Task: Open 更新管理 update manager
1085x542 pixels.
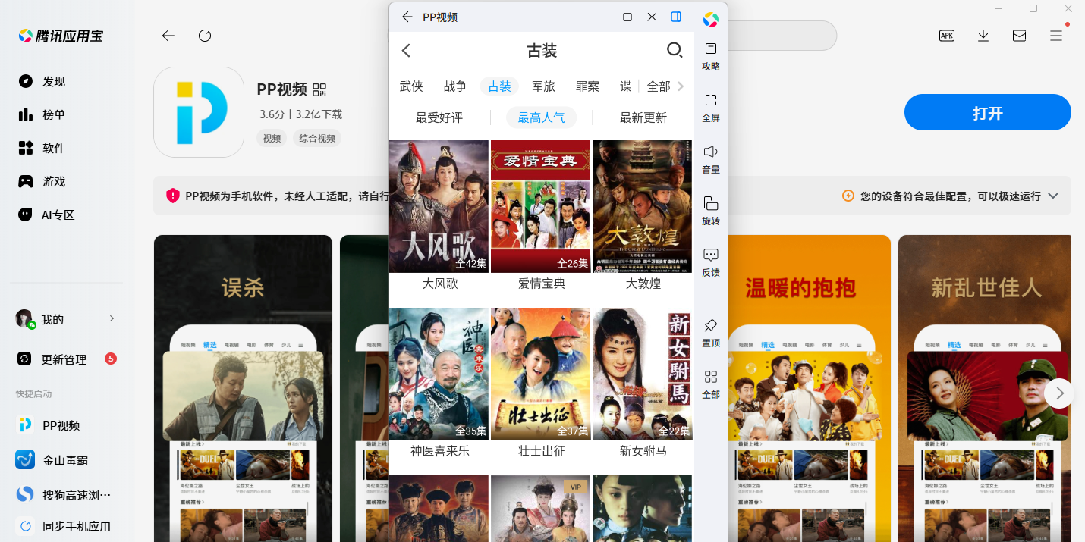Action: coord(68,359)
